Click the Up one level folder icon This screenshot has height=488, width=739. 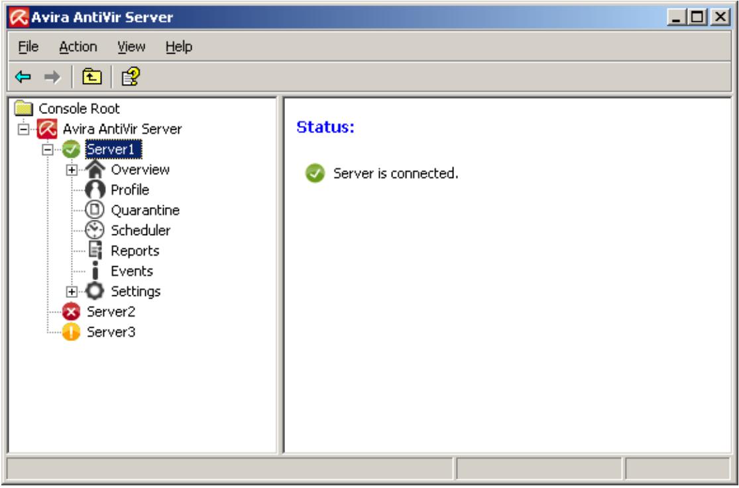(91, 76)
